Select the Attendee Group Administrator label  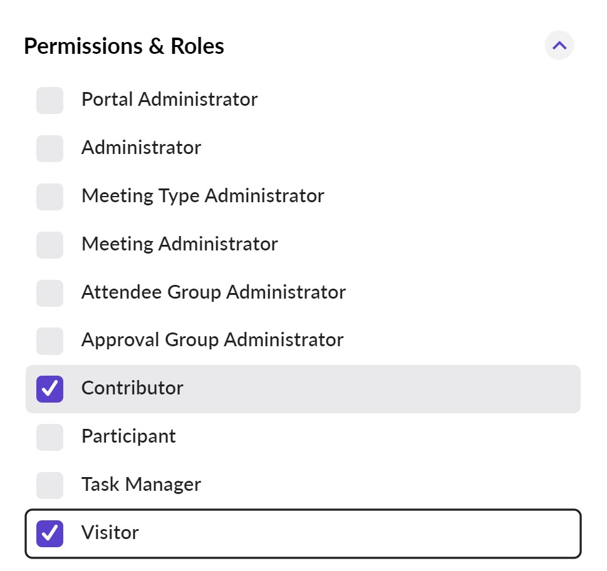click(x=213, y=292)
